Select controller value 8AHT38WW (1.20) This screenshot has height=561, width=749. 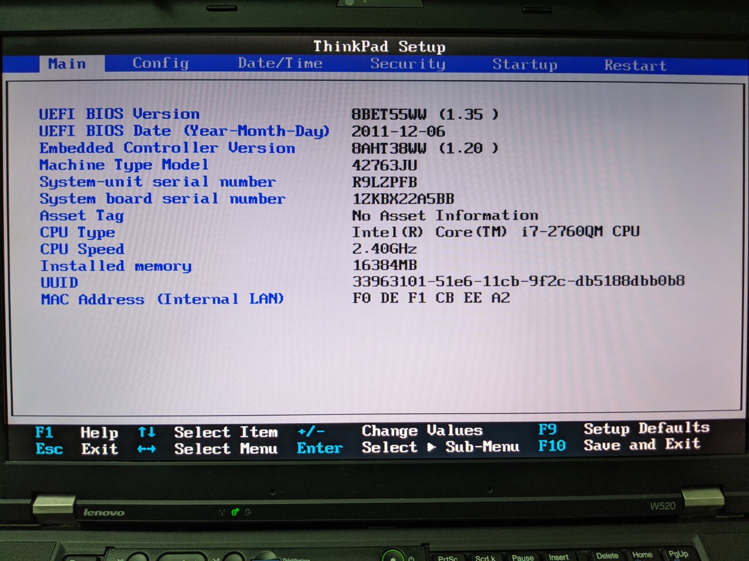tap(425, 148)
